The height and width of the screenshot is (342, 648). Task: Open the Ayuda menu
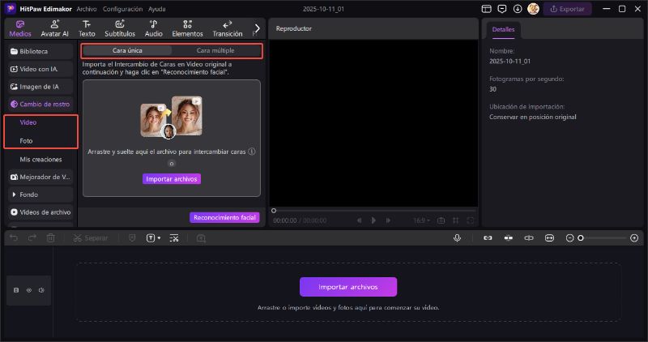point(156,9)
